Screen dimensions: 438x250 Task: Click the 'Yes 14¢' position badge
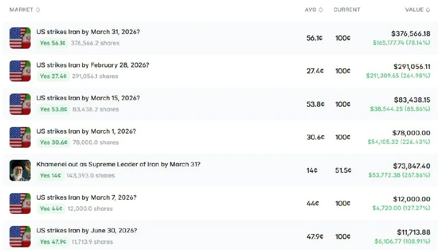point(50,176)
